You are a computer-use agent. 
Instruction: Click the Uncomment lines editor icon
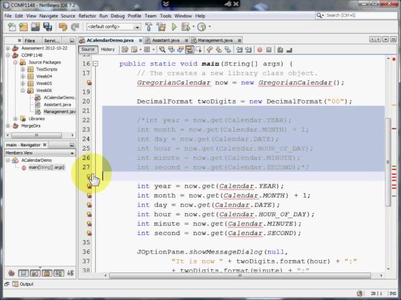point(289,50)
